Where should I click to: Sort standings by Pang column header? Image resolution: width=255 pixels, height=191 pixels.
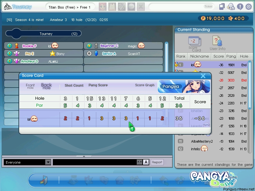point(231,56)
